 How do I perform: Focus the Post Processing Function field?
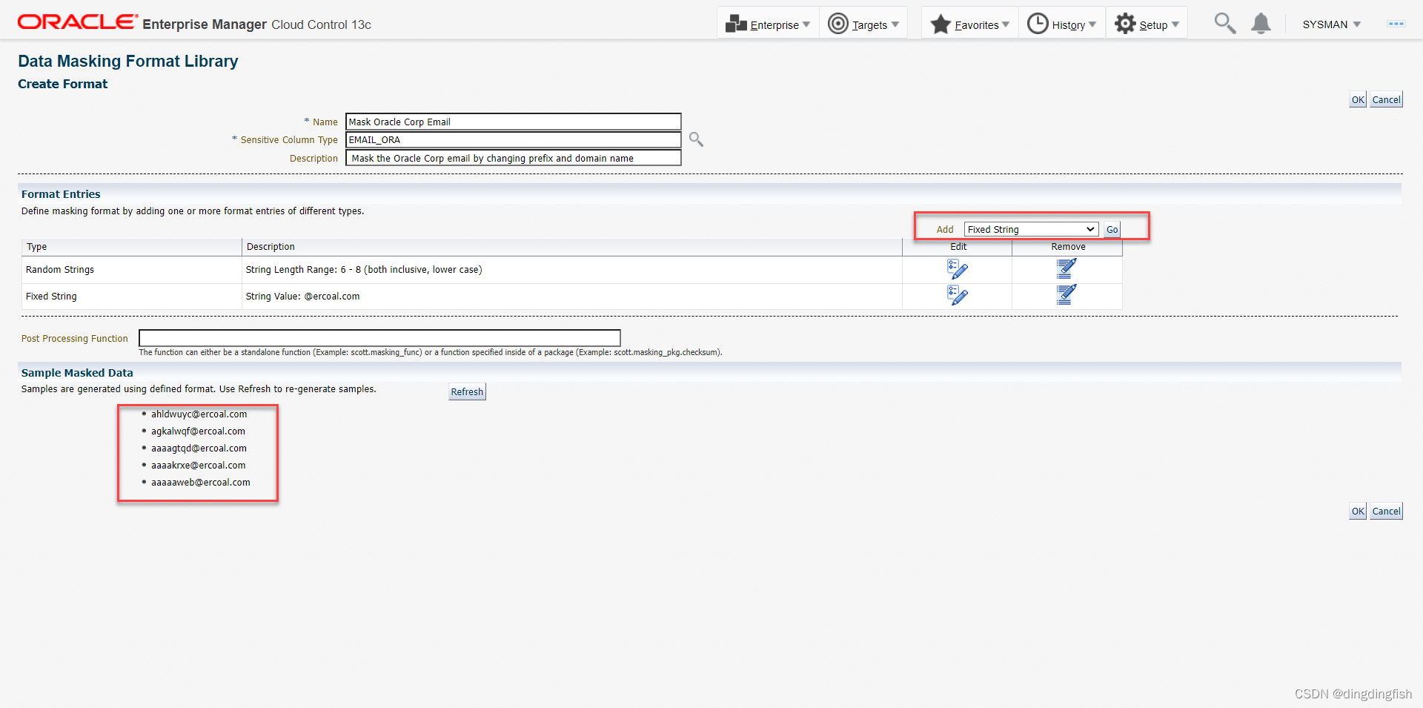[x=379, y=338]
